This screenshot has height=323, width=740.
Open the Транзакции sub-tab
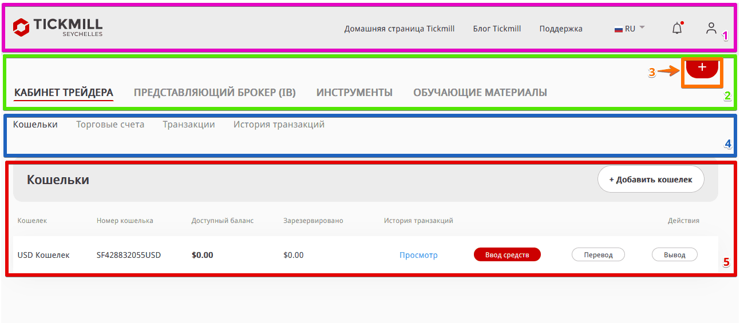[189, 124]
